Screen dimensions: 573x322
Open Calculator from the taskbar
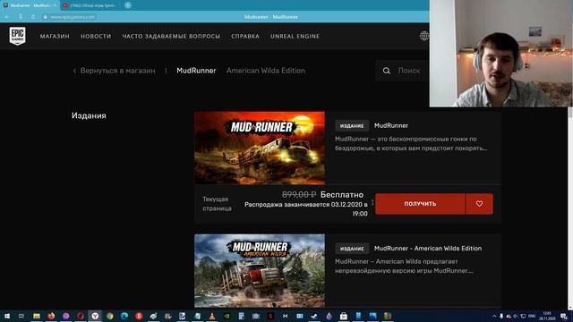241,316
